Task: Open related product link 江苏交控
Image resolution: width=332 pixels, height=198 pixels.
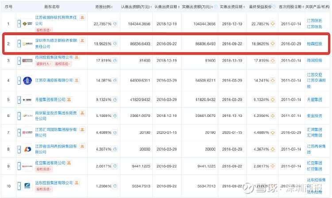Action: (x=314, y=75)
